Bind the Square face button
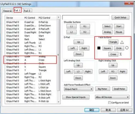The width and height of the screenshot is (135, 114). pos(107,48)
